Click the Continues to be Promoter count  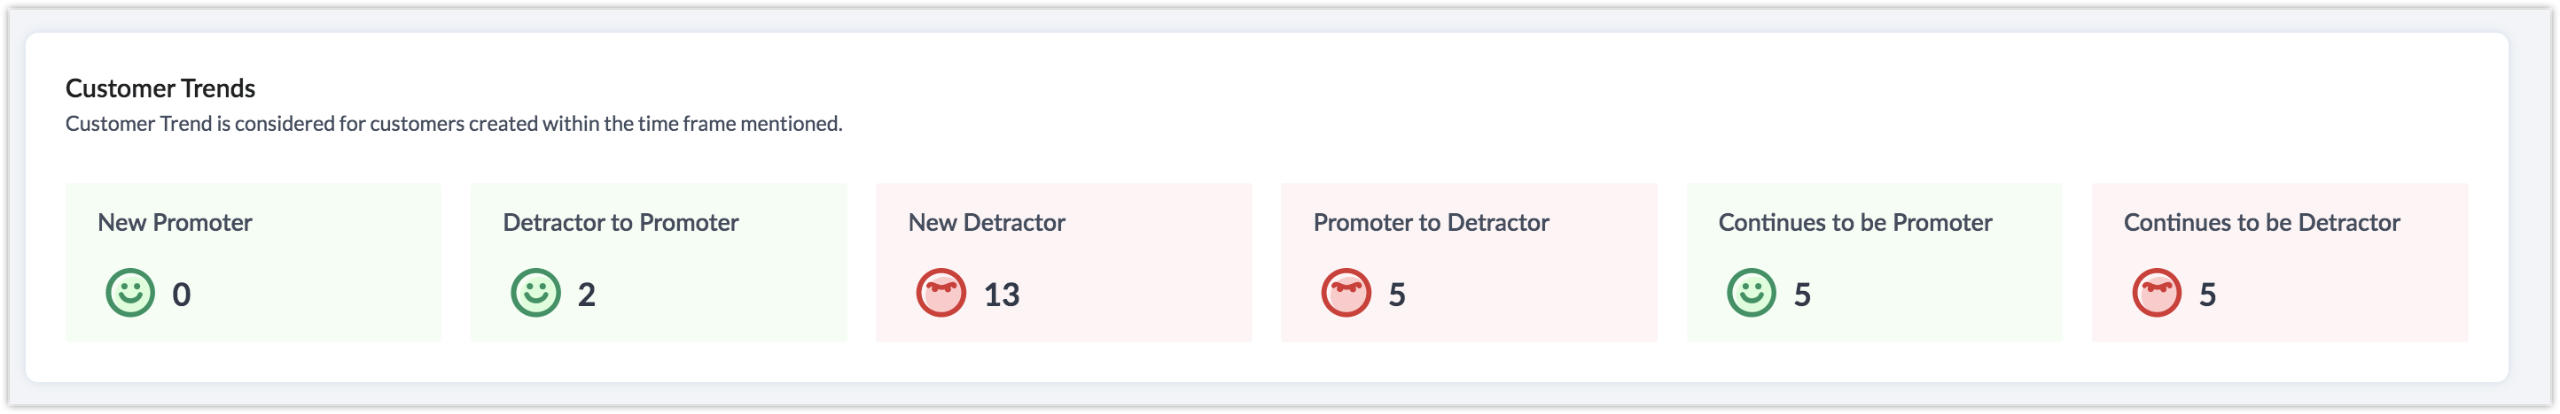(1802, 295)
